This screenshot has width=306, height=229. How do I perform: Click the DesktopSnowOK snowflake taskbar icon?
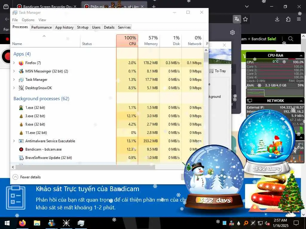click(x=66, y=223)
